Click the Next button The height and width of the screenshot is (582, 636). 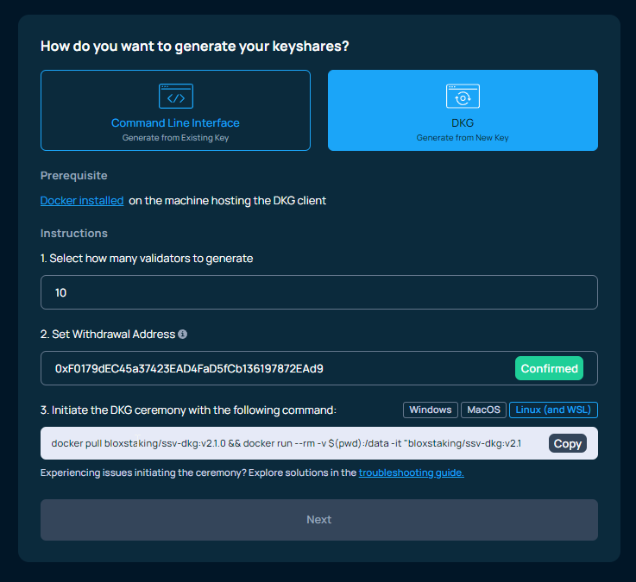(x=319, y=520)
